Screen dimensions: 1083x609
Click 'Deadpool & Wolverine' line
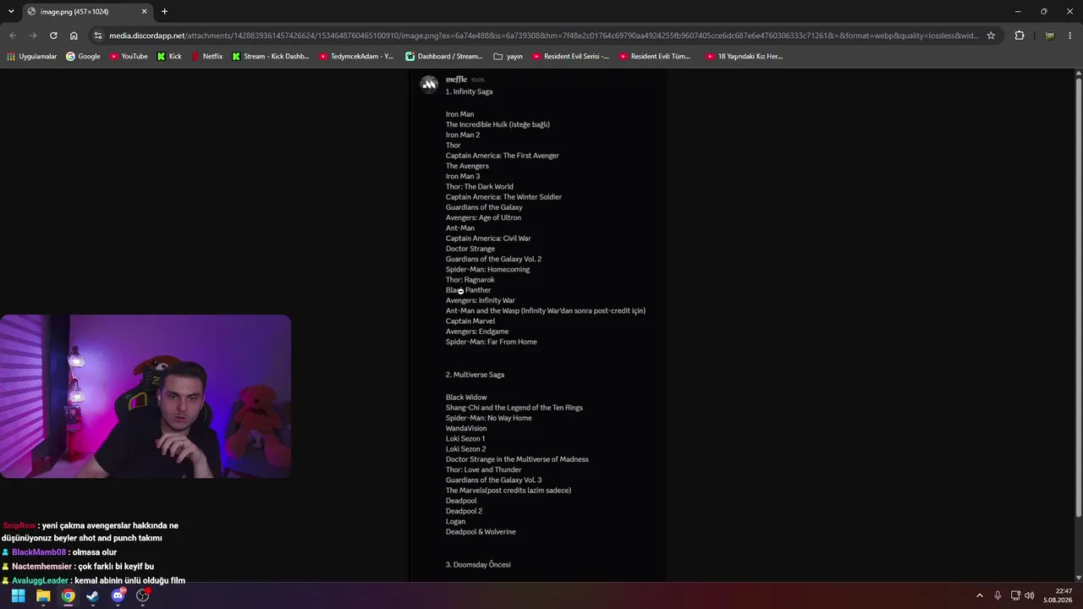point(481,532)
